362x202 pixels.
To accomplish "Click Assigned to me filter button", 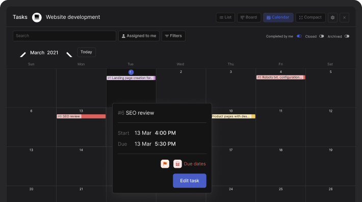I will click(x=139, y=36).
